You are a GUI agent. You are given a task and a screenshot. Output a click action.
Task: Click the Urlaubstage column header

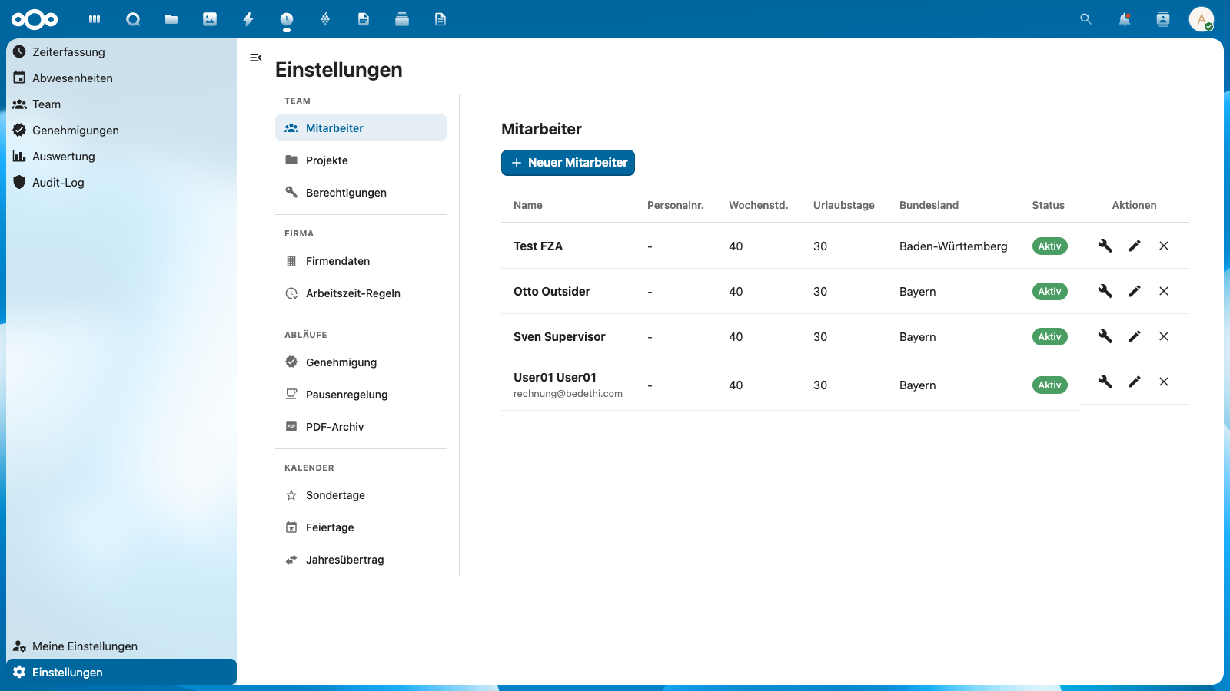(x=844, y=205)
